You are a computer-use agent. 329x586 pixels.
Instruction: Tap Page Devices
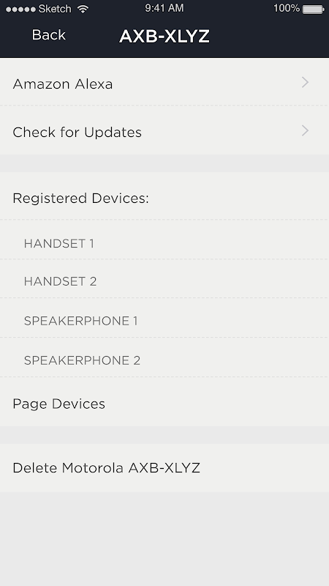164,401
